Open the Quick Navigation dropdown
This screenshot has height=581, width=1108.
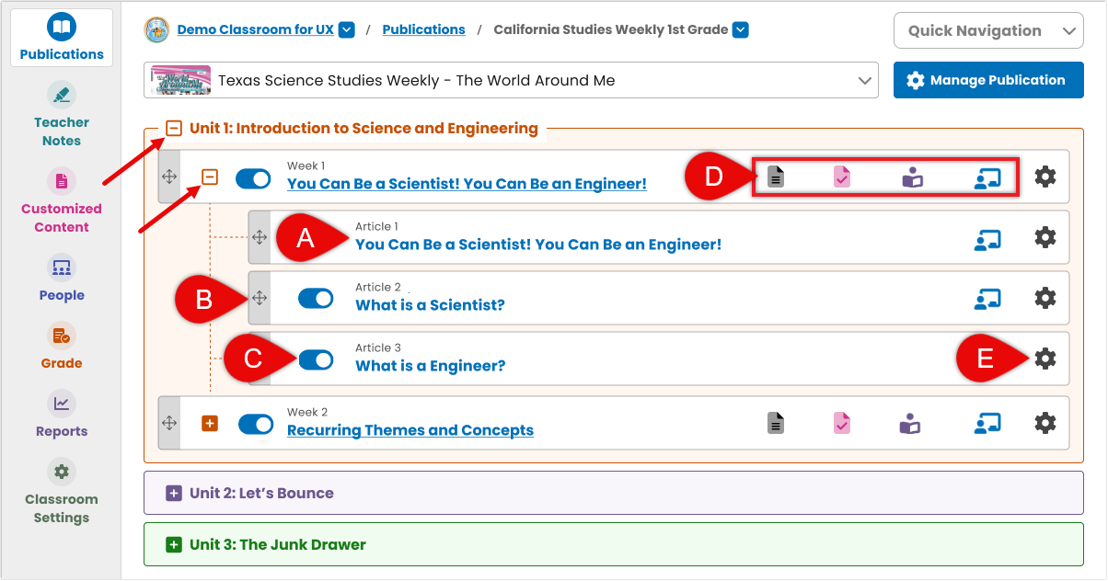pyautogui.click(x=988, y=30)
